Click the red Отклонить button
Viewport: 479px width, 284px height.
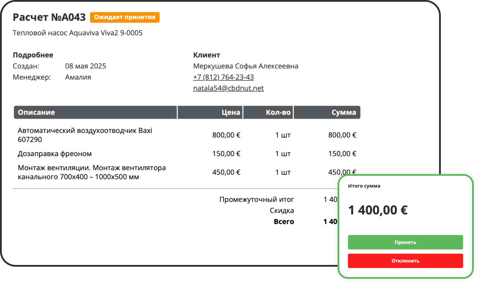pyautogui.click(x=405, y=261)
